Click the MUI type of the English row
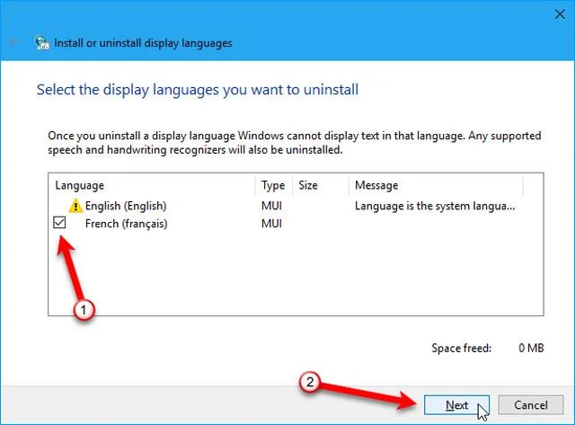 click(271, 206)
